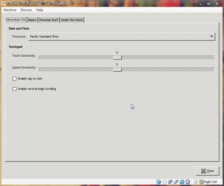Image resolution: width=224 pixels, height=186 pixels.
Task: Click the Close button in settings dialog
Action: coord(207,171)
